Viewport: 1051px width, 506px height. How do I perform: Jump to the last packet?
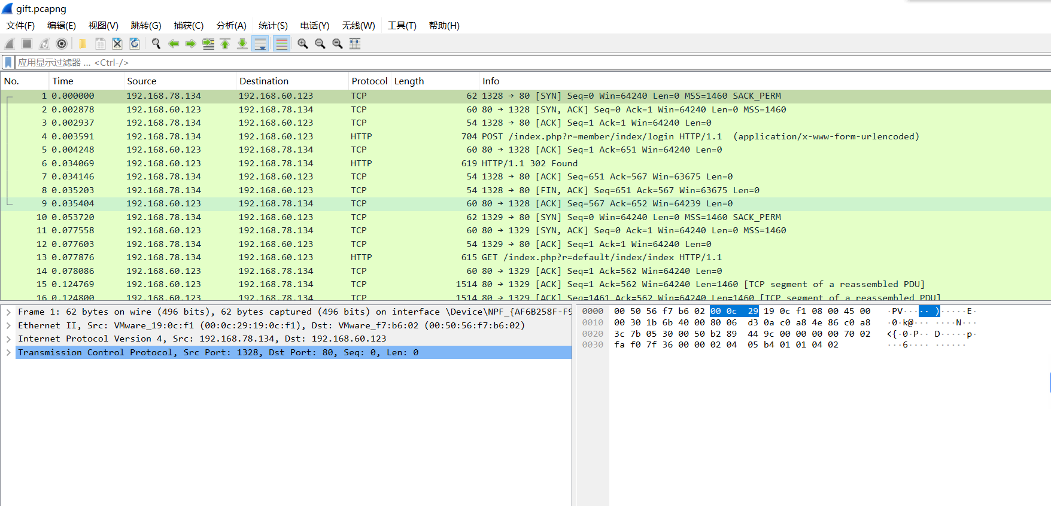point(242,44)
